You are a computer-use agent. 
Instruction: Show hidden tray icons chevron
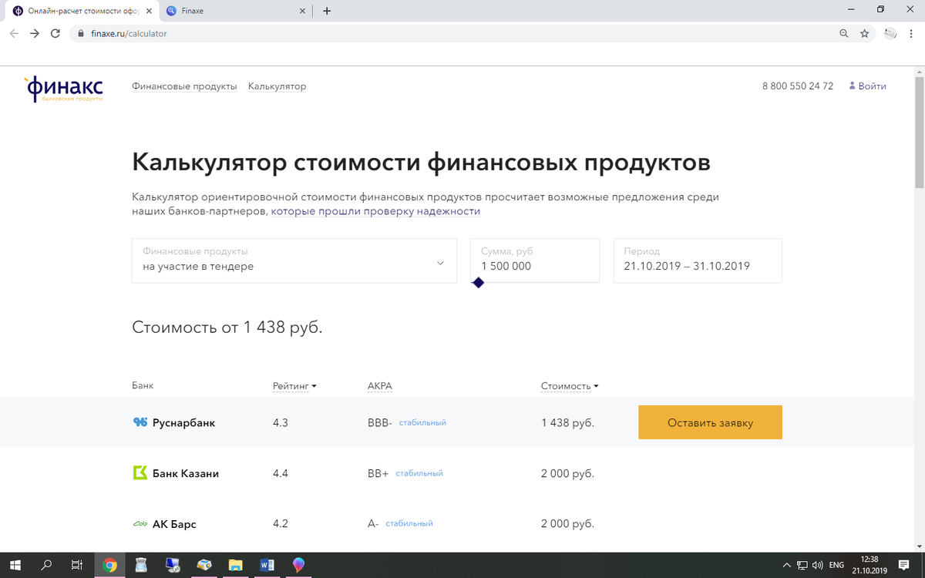tap(786, 565)
